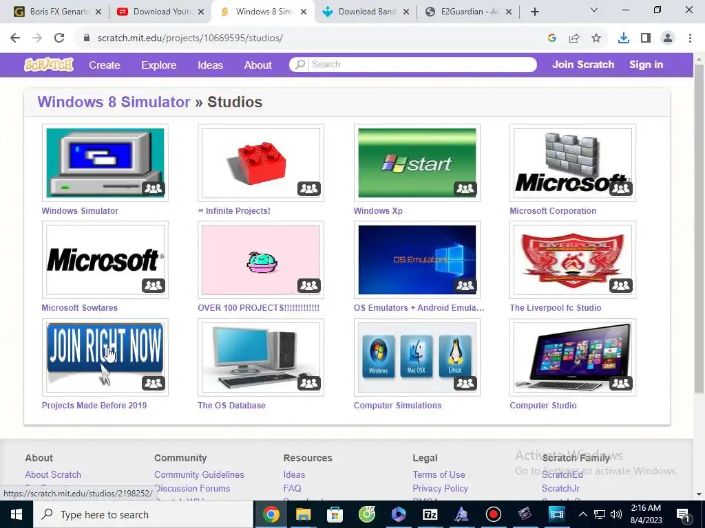Viewport: 705px width, 528px height.
Task: Click the red record taskbar icon
Action: pyautogui.click(x=493, y=514)
